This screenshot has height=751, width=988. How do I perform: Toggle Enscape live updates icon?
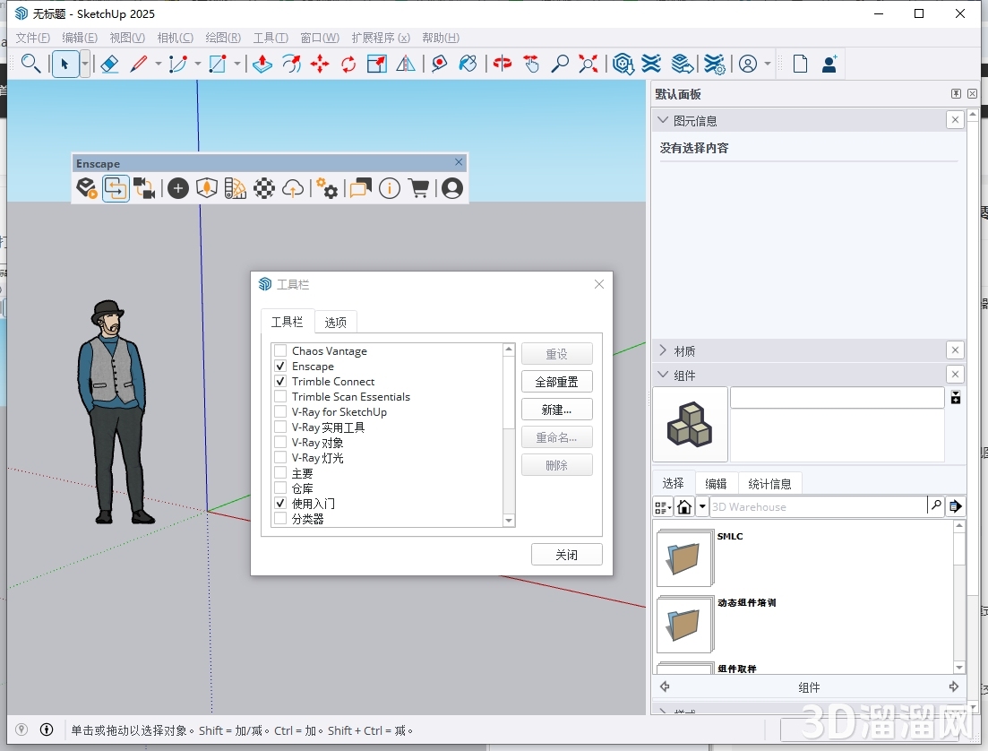pos(116,188)
